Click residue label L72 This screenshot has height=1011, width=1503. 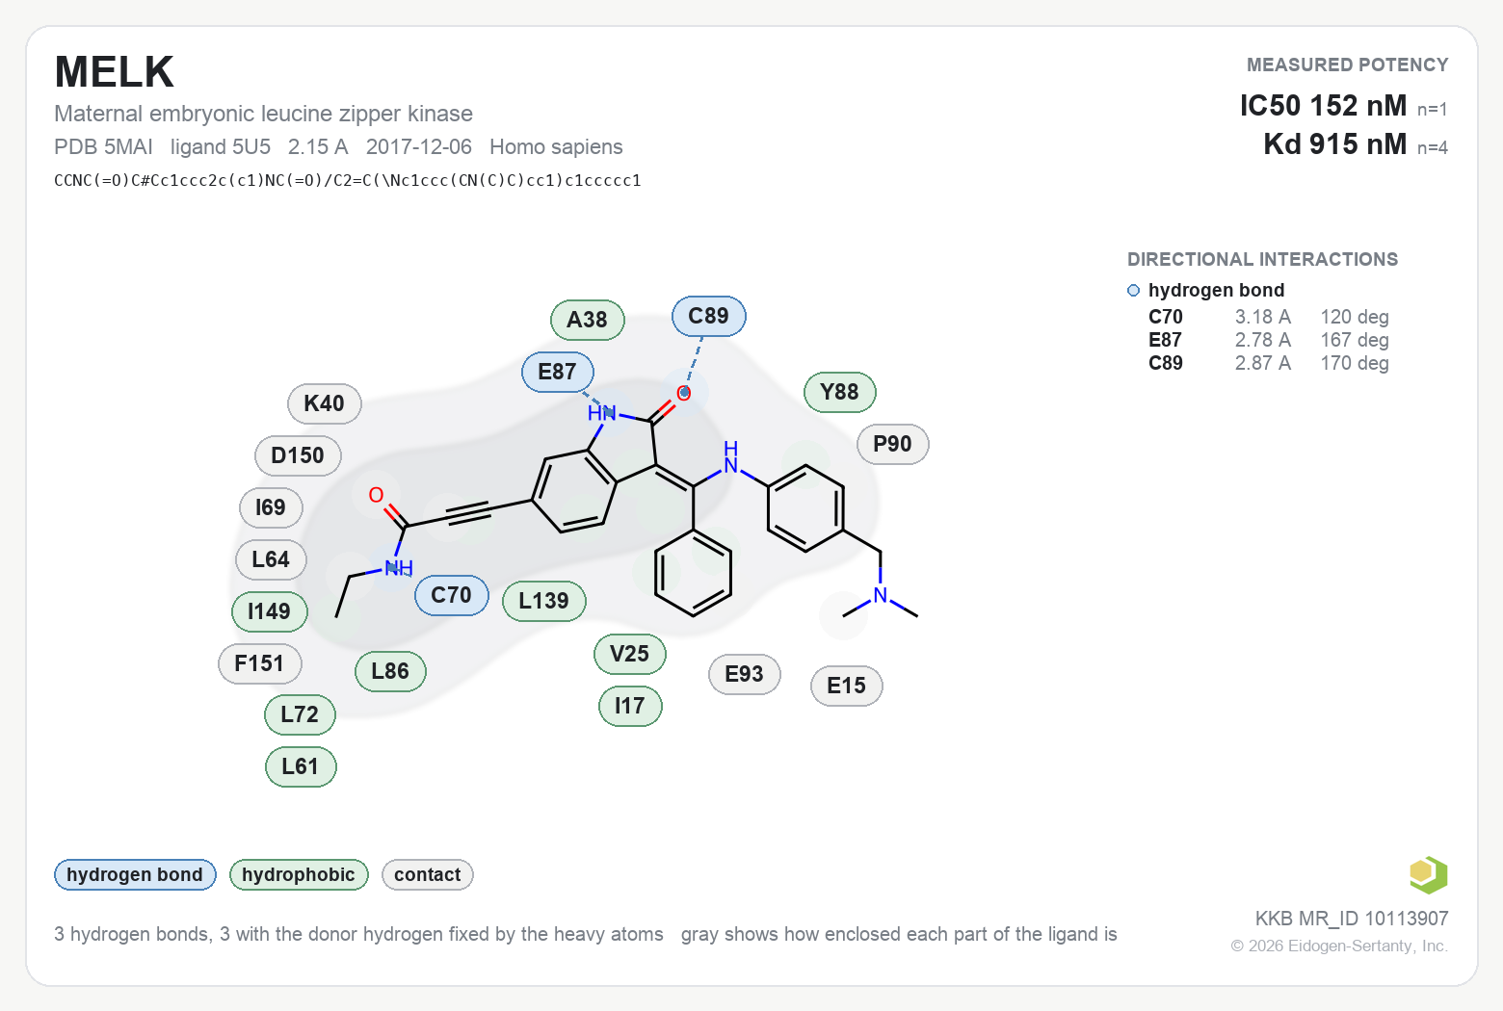(x=301, y=714)
